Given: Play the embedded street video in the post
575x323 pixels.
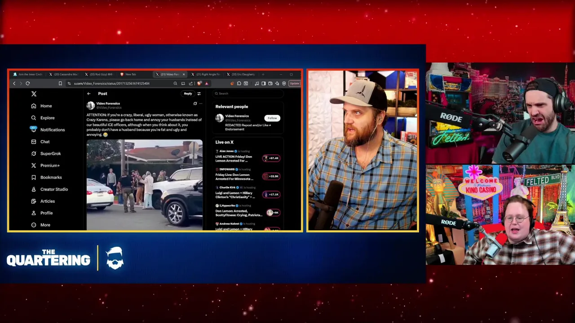Looking at the screenshot, I should 144,185.
